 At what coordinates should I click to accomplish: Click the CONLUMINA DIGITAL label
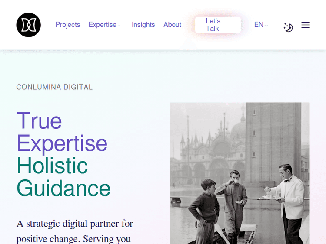click(54, 87)
